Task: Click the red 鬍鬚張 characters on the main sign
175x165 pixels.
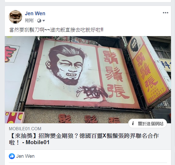Action: (x=115, y=74)
